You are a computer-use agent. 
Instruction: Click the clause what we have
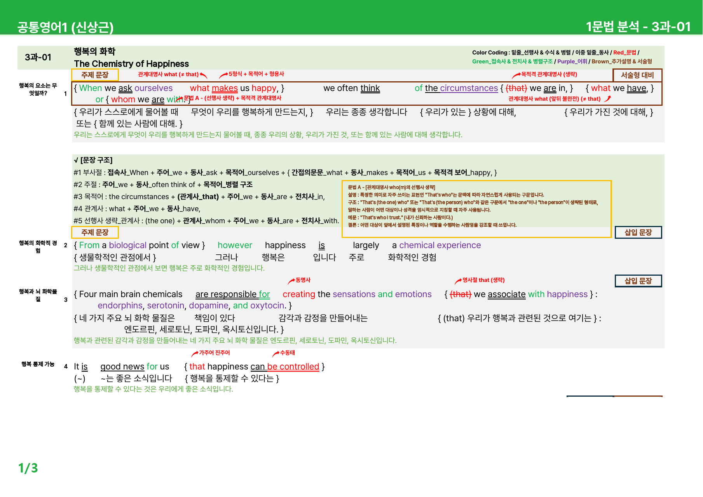[x=619, y=88]
